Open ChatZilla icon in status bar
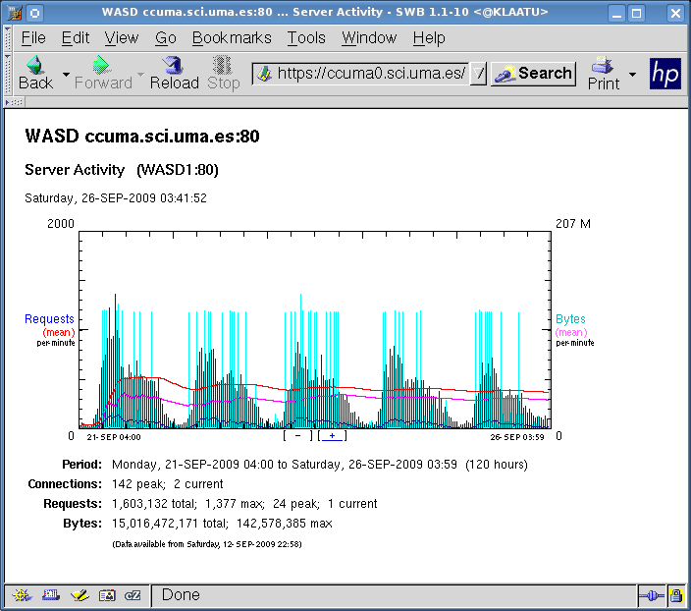 pyautogui.click(x=133, y=595)
